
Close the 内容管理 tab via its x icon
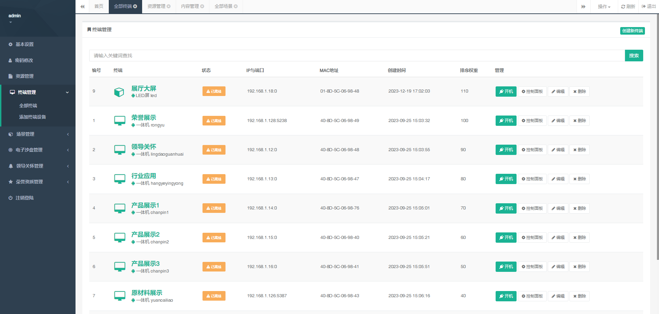pyautogui.click(x=202, y=6)
